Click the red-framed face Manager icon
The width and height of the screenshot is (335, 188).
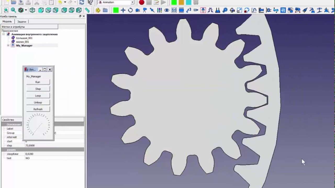coord(203,10)
